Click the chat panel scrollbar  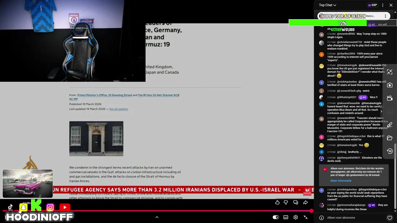(x=395, y=177)
